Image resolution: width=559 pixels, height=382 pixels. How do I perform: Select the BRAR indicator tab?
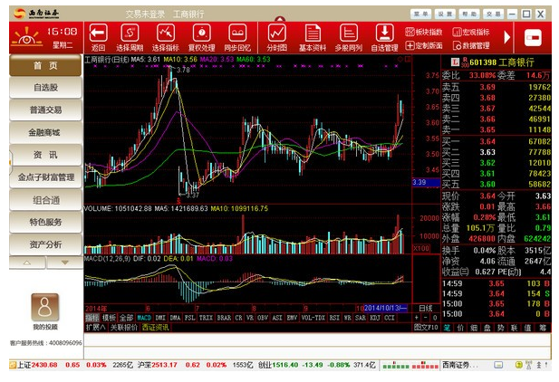pos(225,318)
